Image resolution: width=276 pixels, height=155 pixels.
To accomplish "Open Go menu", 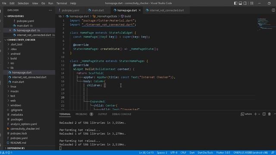I will coord(43,3).
